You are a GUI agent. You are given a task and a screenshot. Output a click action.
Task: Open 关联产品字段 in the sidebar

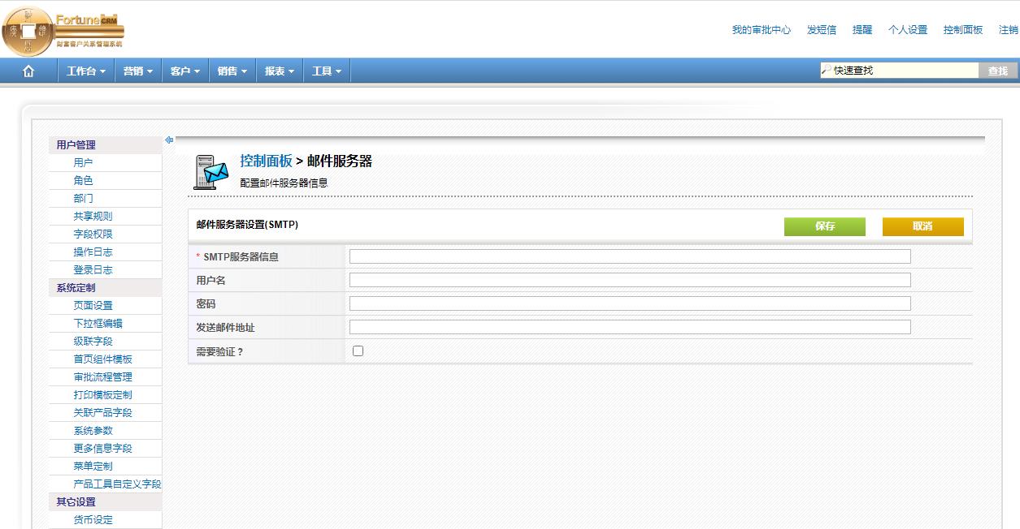click(102, 413)
